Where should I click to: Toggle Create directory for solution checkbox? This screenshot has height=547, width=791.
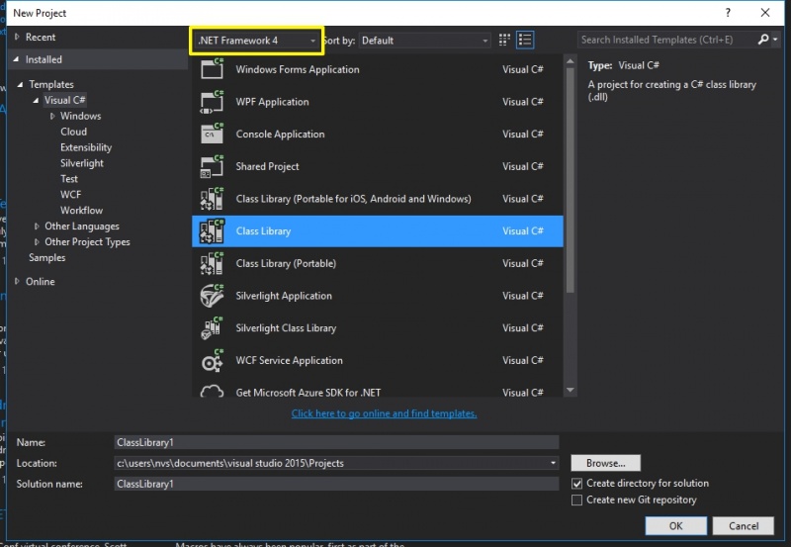coord(576,484)
